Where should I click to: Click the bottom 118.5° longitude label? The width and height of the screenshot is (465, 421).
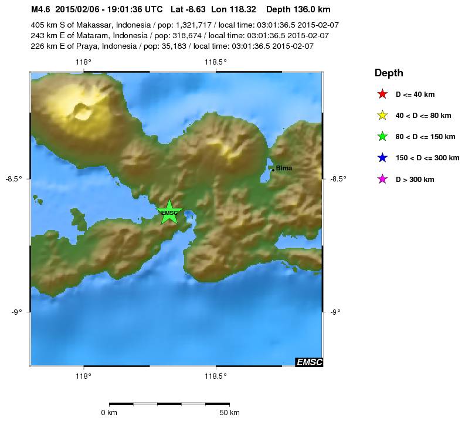click(216, 376)
